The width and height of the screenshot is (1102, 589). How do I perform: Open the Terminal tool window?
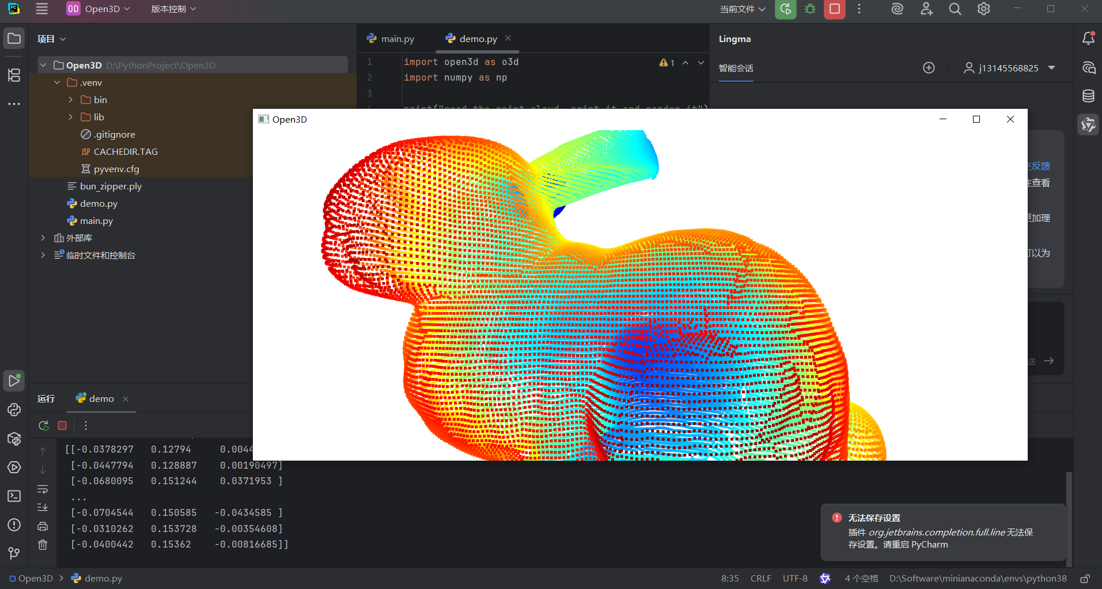[x=14, y=496]
